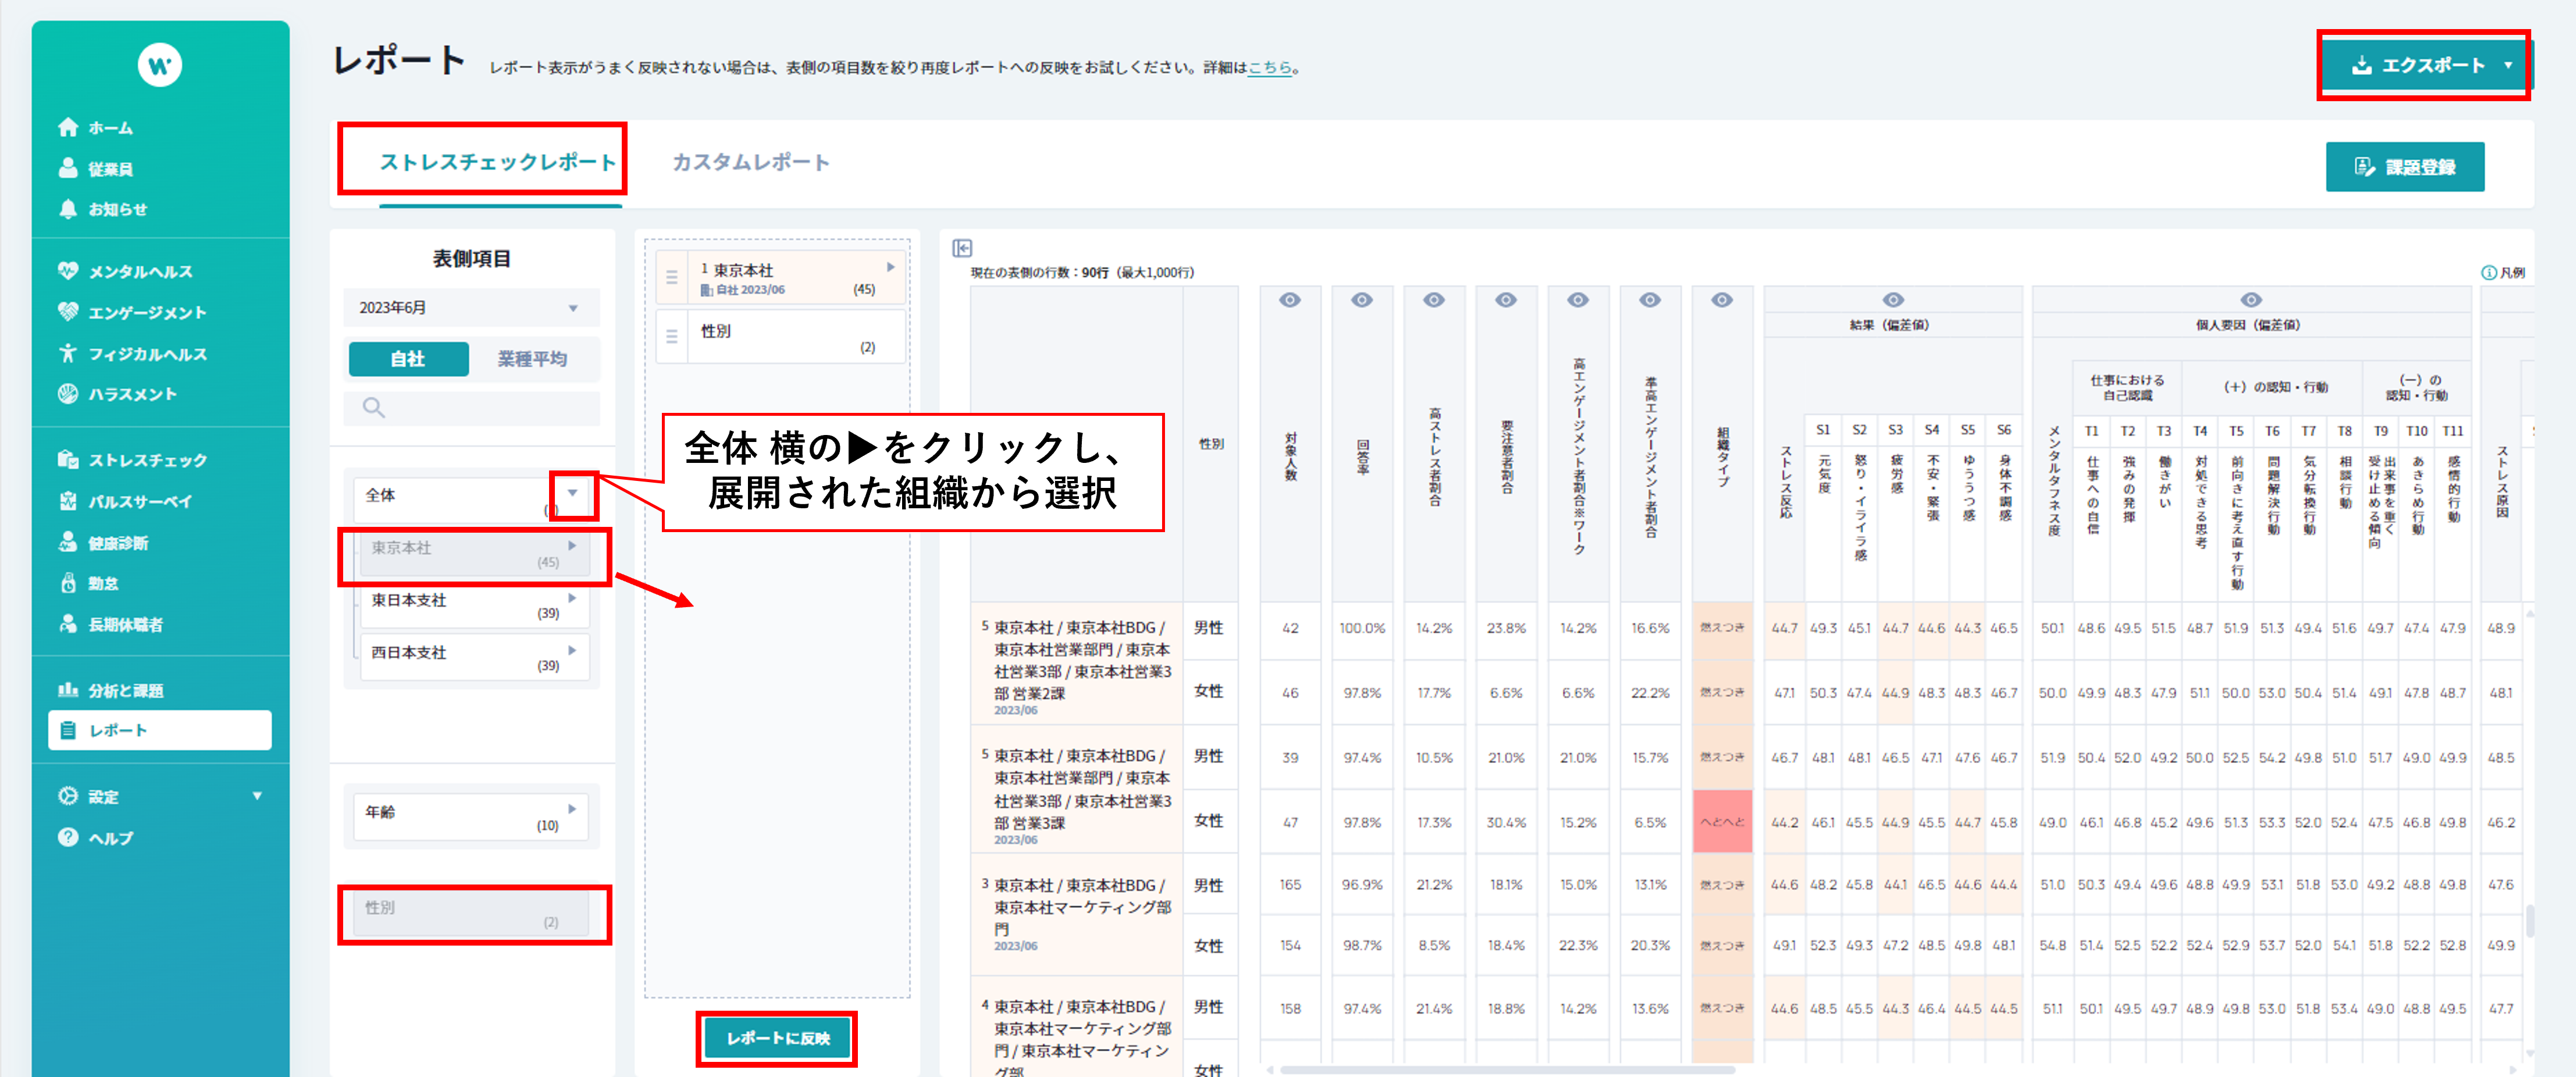Viewport: 2576px width, 1077px height.
Task: Expand the selected 1 東京本社 row arrow
Action: (x=890, y=267)
